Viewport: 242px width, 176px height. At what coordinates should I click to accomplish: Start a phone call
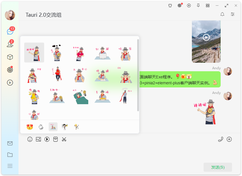coord(221,139)
